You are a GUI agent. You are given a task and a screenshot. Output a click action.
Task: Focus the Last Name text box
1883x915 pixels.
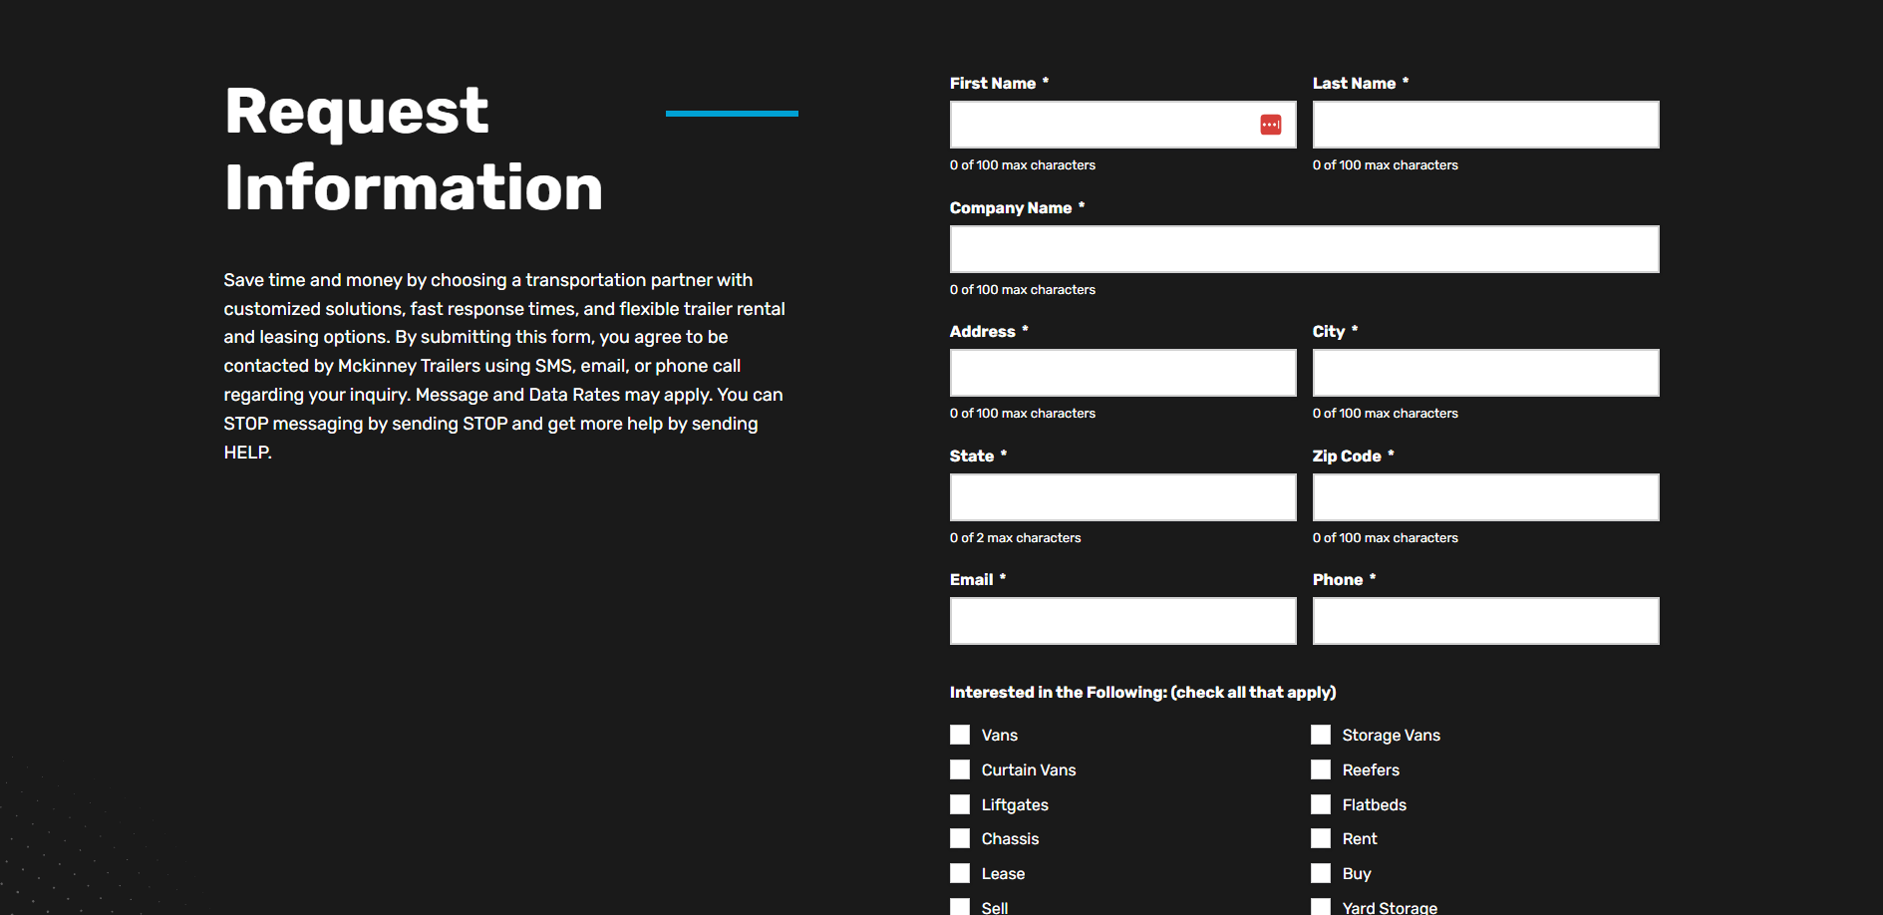click(x=1485, y=125)
